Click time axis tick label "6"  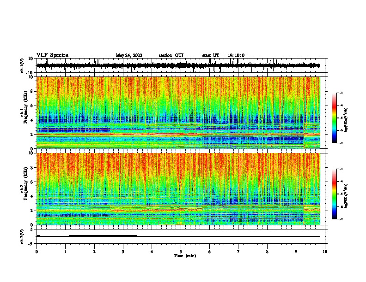click(x=210, y=252)
